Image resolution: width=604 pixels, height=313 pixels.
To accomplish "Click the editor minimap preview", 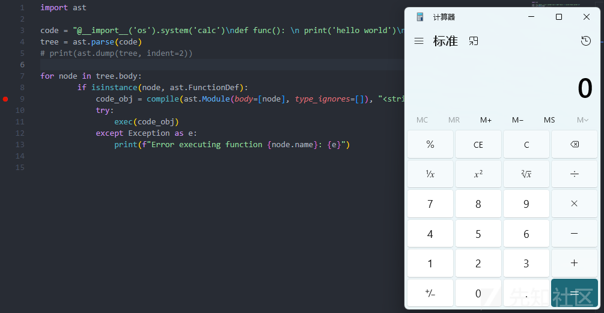I will coord(555,5).
